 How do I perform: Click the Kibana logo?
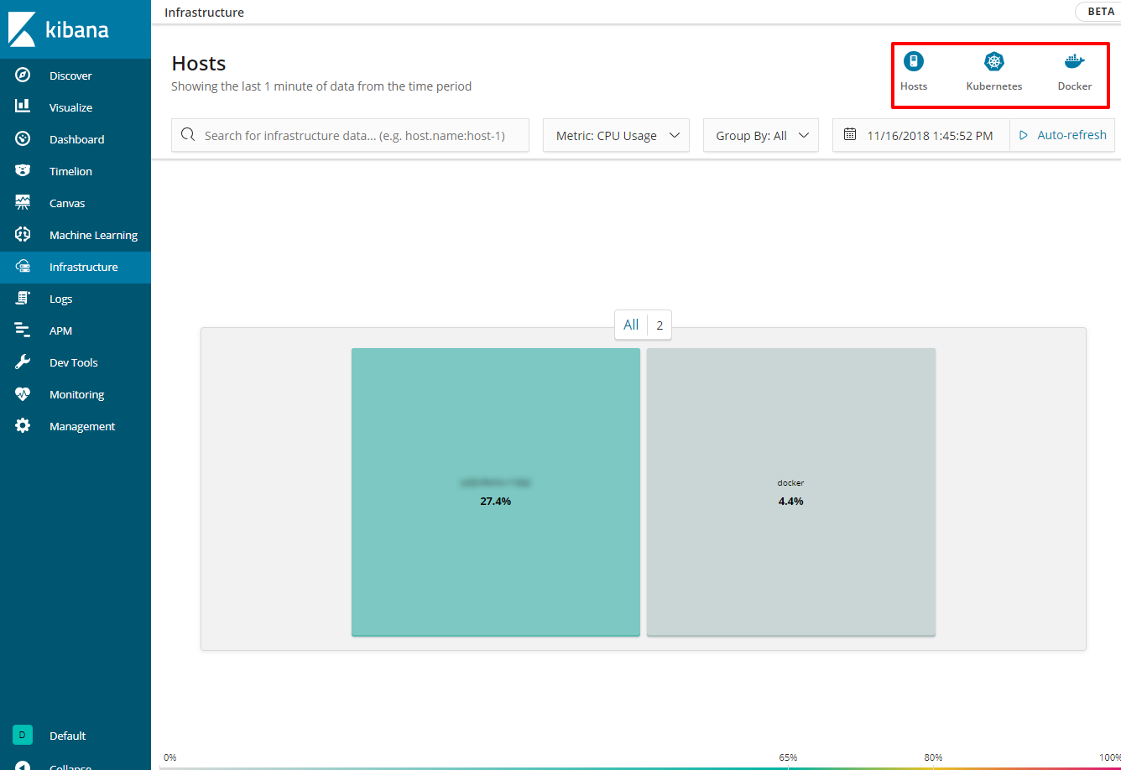click(x=59, y=29)
